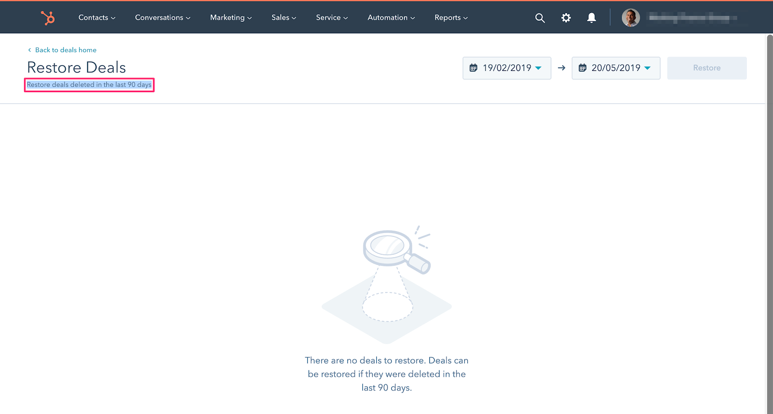Open the Contacts menu
The height and width of the screenshot is (414, 773).
coord(97,18)
